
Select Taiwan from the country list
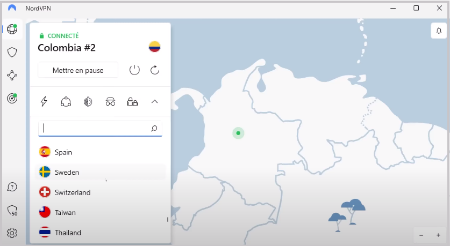[x=100, y=212]
